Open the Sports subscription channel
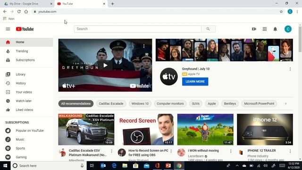Image resolution: width=302 pixels, height=170 pixels. point(26,148)
